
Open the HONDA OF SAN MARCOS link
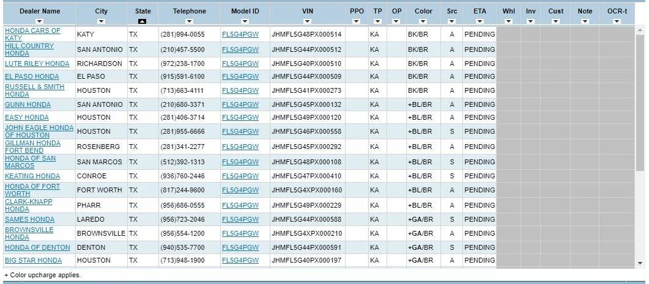[x=30, y=162]
